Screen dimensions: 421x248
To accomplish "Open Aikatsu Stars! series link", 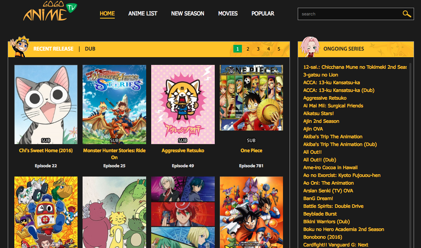I will tap(318, 114).
